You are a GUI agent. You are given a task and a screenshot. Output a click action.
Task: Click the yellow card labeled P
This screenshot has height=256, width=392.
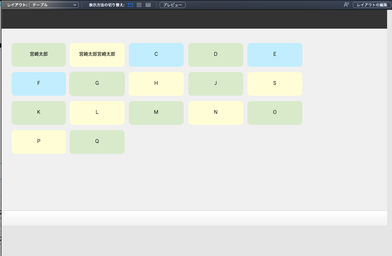(38, 142)
